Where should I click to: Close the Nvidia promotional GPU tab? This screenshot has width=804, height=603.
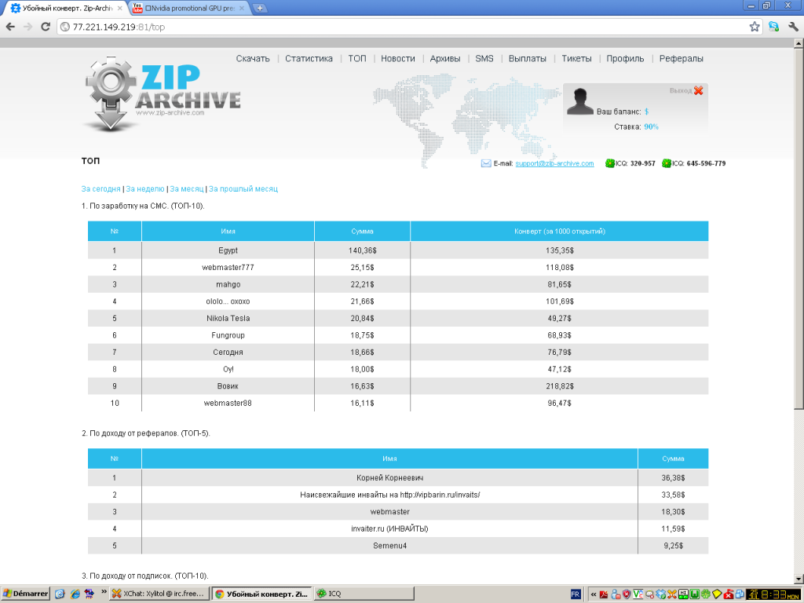[242, 8]
